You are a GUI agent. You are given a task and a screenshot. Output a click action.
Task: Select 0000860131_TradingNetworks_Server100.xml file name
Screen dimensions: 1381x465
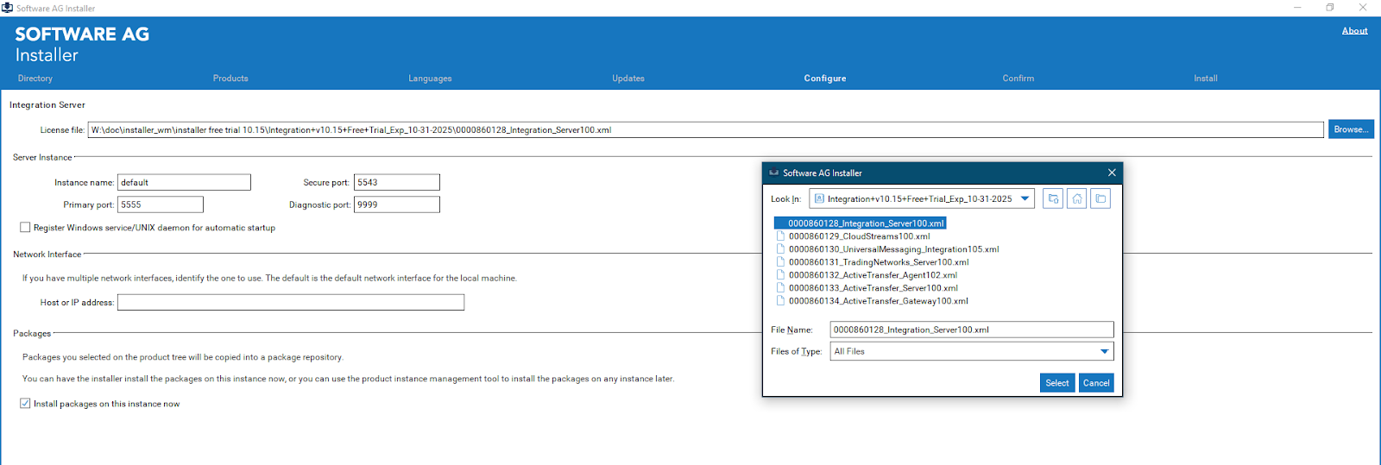879,261
